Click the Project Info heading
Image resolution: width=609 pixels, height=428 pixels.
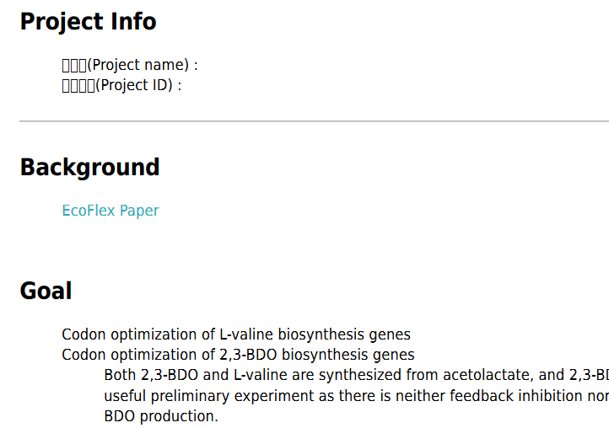tap(89, 22)
